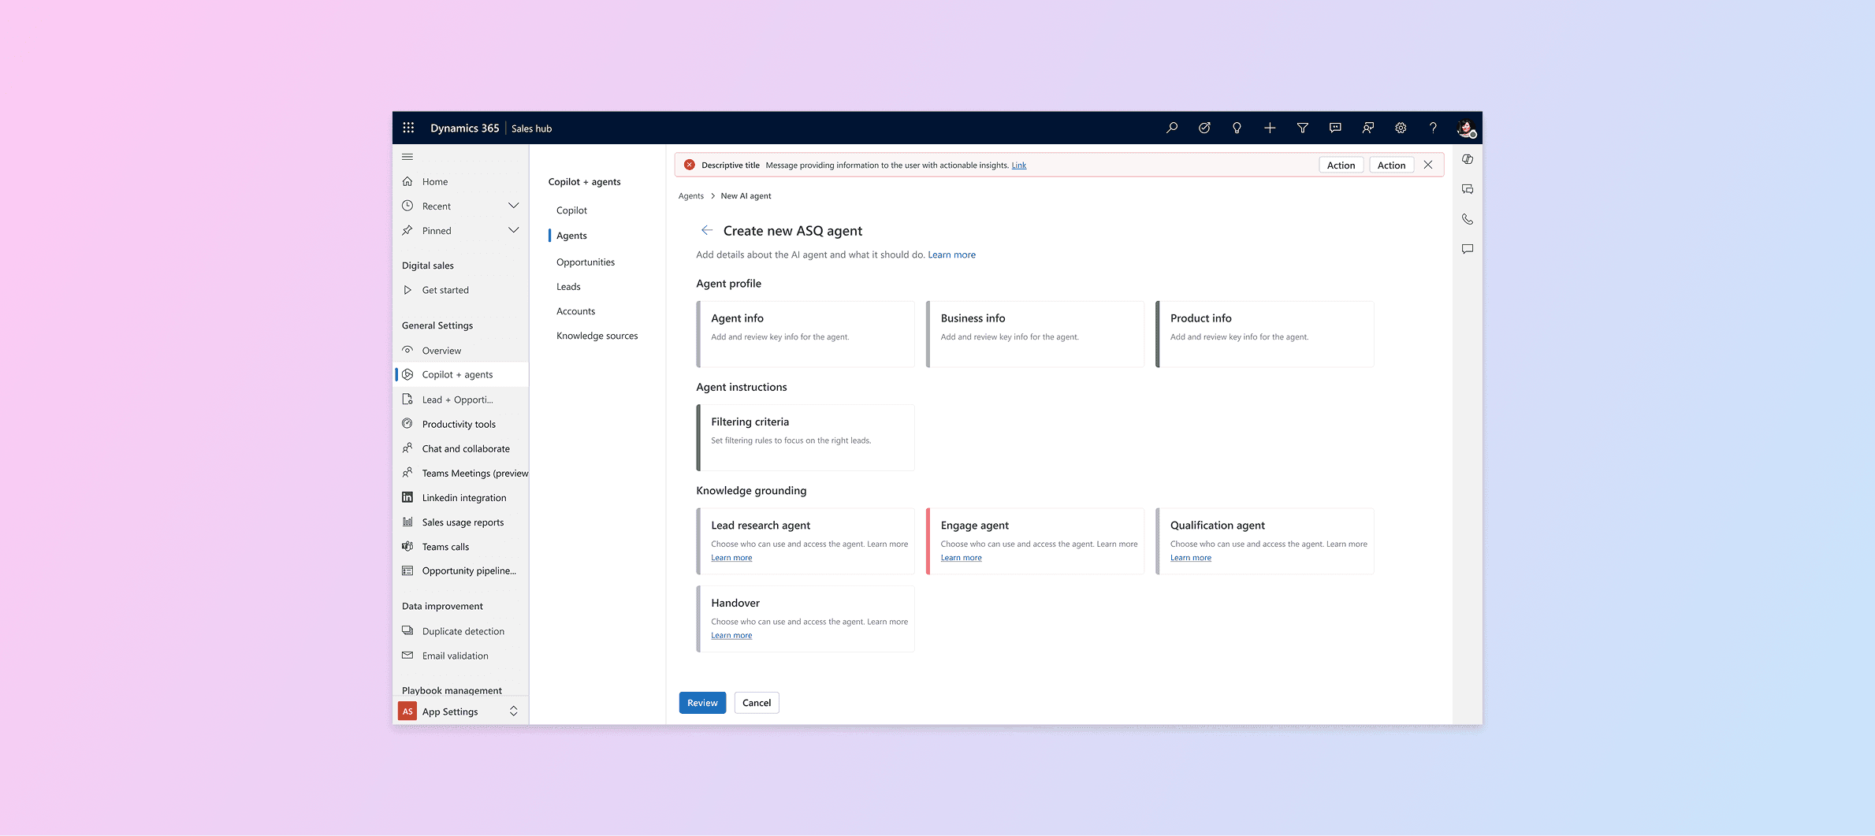Open Opportunity pipeline... item
The image size is (1875, 836).
pyautogui.click(x=461, y=570)
